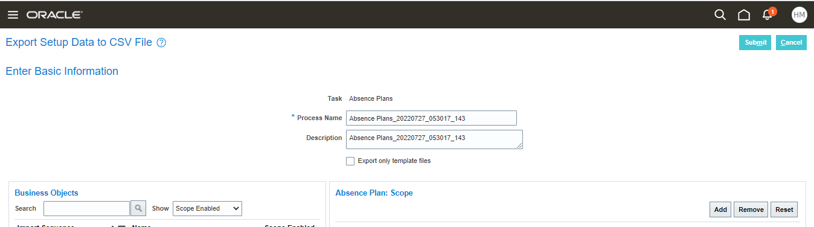This screenshot has width=814, height=227.
Task: Click the Remove scope button
Action: pyautogui.click(x=751, y=209)
